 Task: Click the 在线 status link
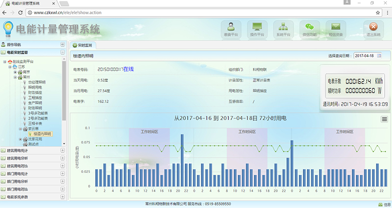click(128, 69)
